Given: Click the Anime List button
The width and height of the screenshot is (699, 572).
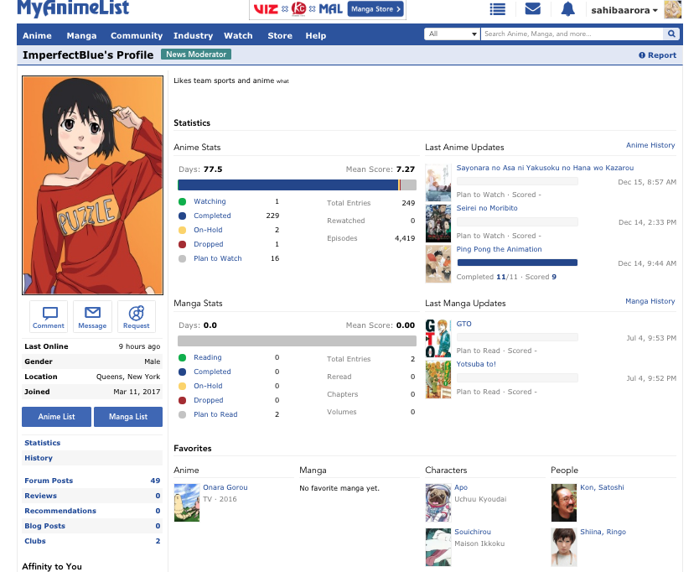Looking at the screenshot, I should 57,417.
